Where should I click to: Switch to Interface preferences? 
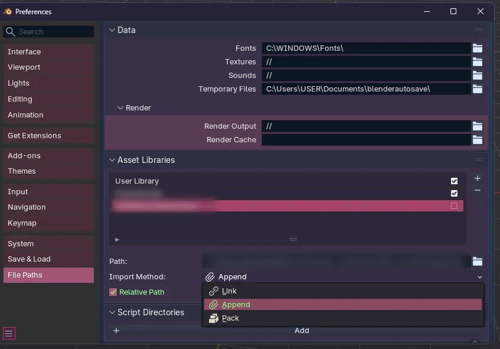pyautogui.click(x=48, y=52)
